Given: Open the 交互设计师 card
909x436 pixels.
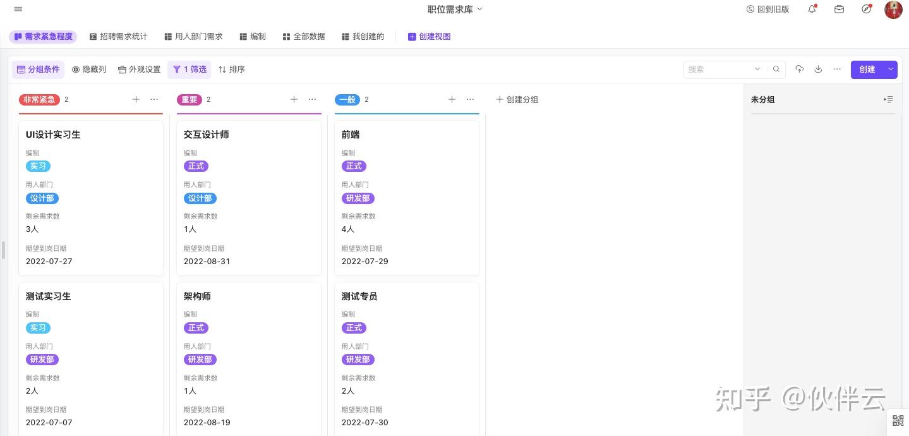Looking at the screenshot, I should pyautogui.click(x=249, y=198).
